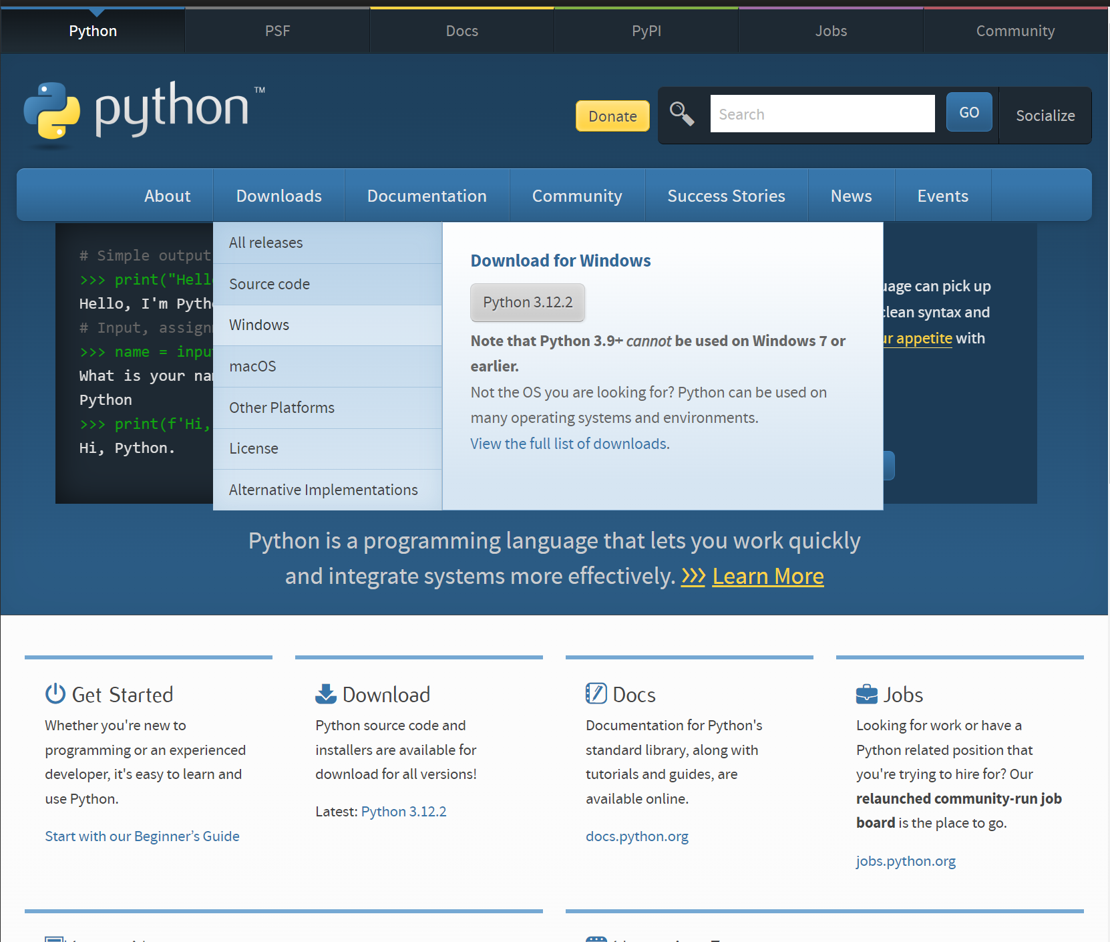
Task: Open Start with our Beginner's Guide link
Action: click(x=142, y=836)
